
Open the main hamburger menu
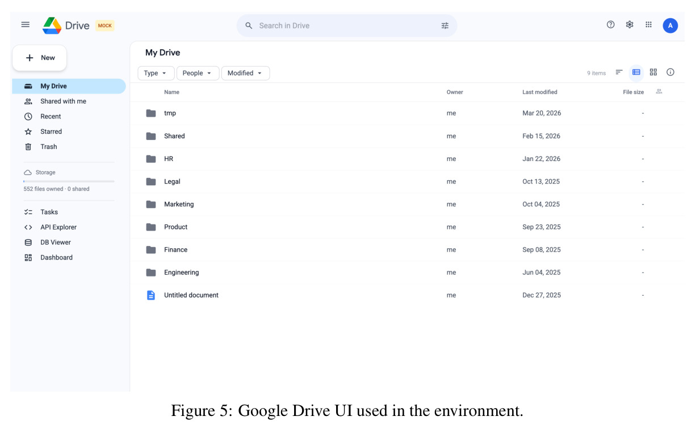tap(25, 24)
